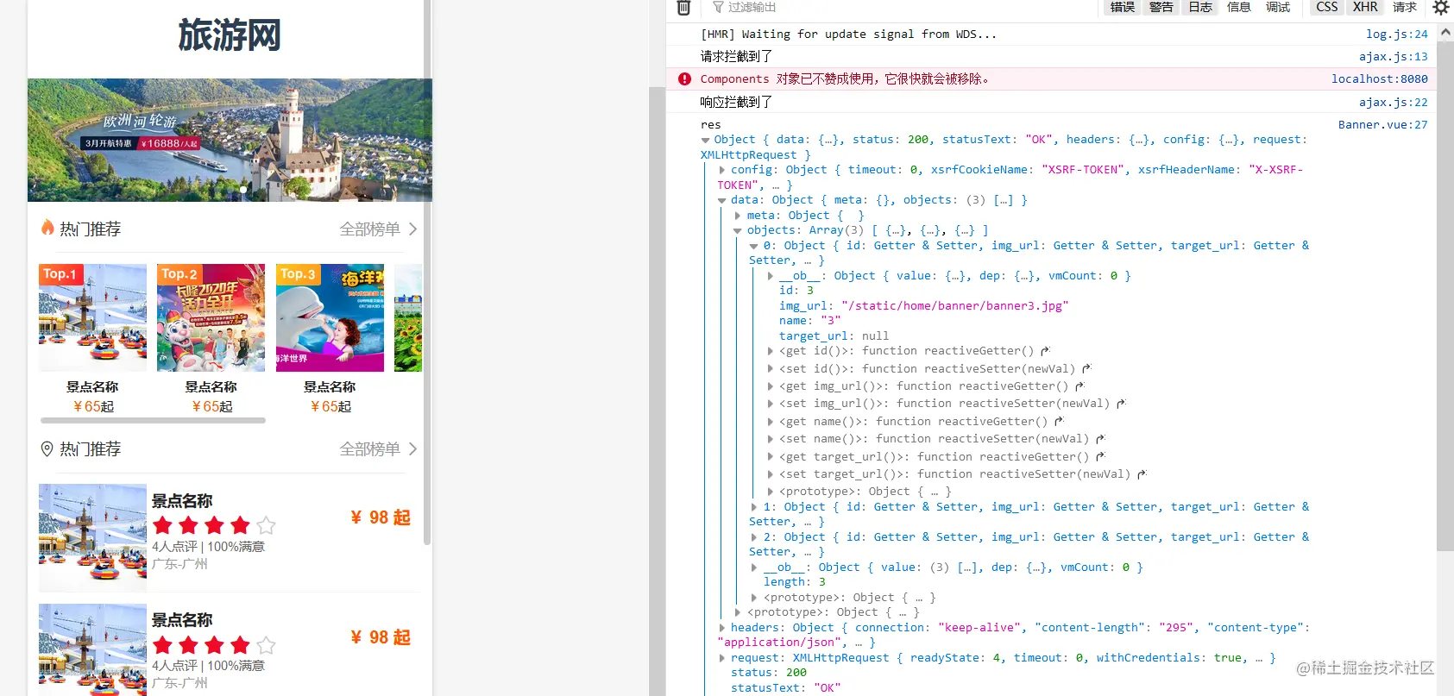Open the Top.1 attraction thumbnail

(92, 317)
